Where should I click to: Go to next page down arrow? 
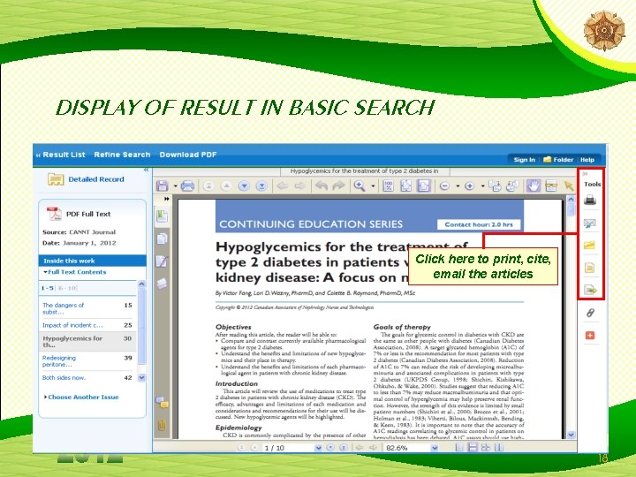coord(244,186)
